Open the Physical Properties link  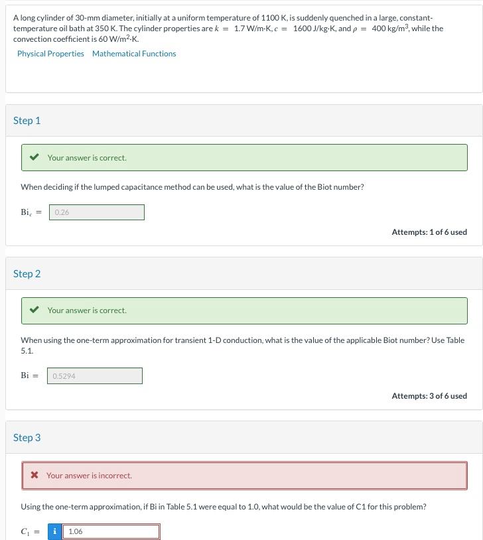point(50,54)
